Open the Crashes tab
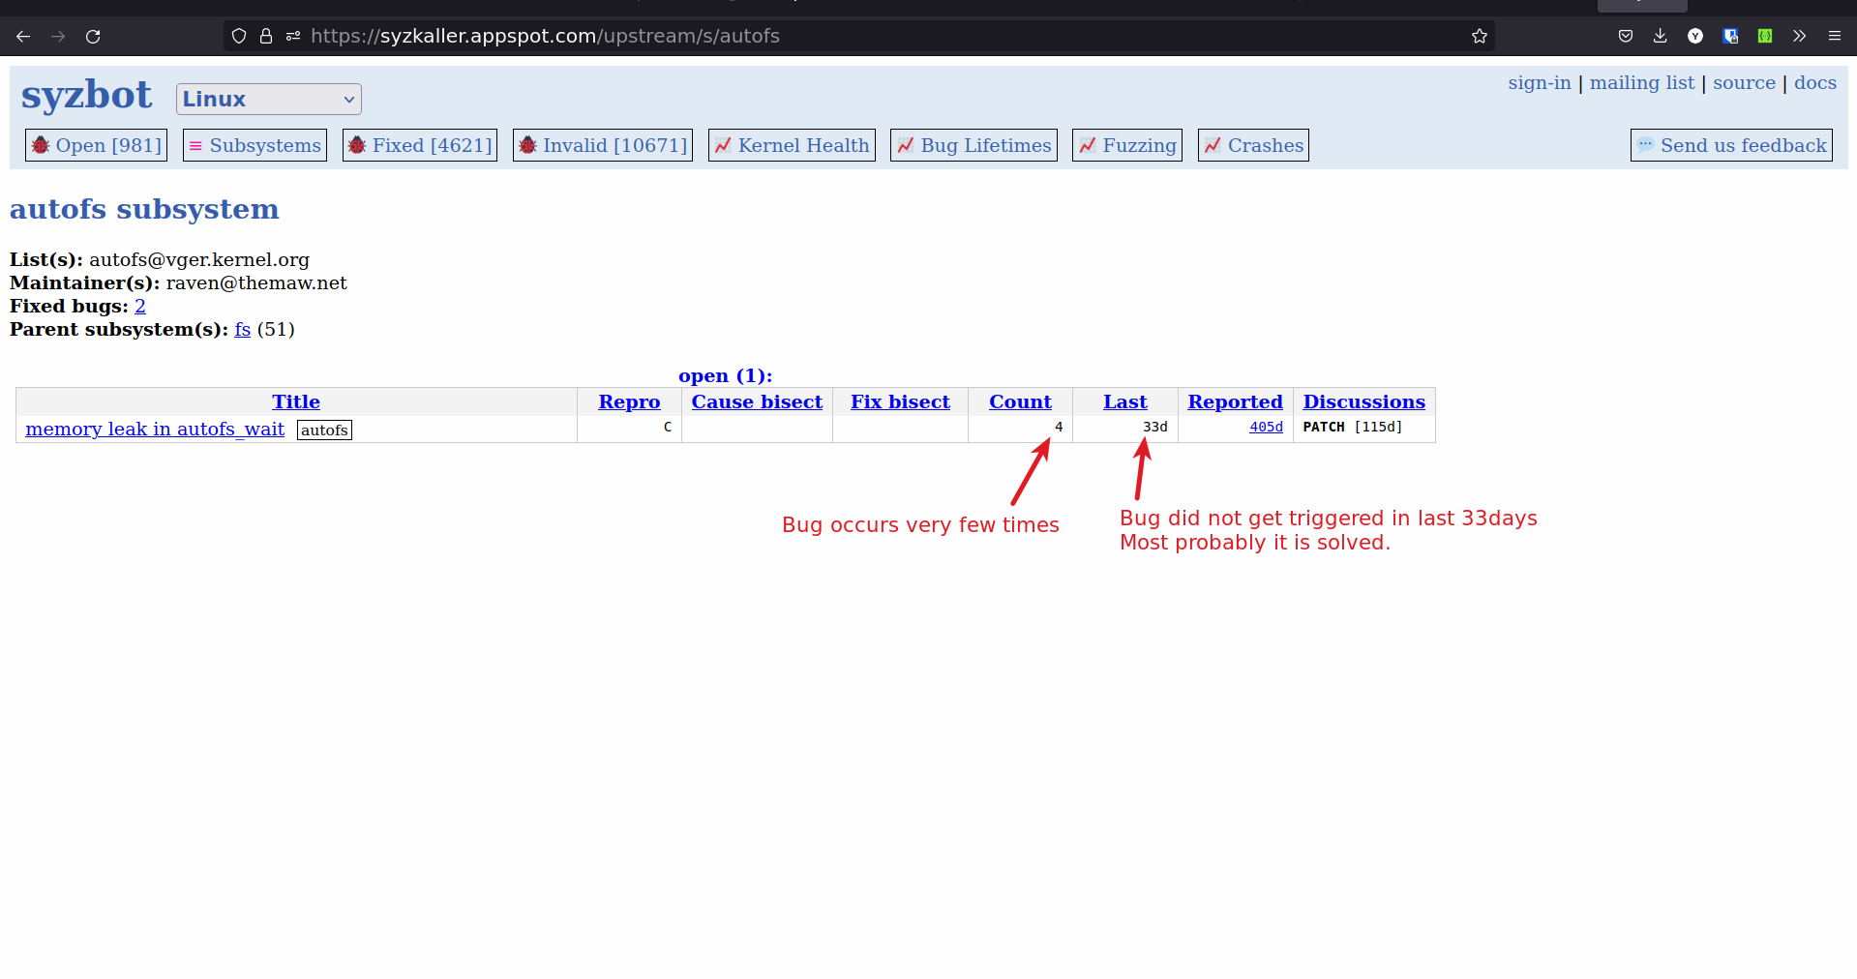1857x979 pixels. (1253, 145)
